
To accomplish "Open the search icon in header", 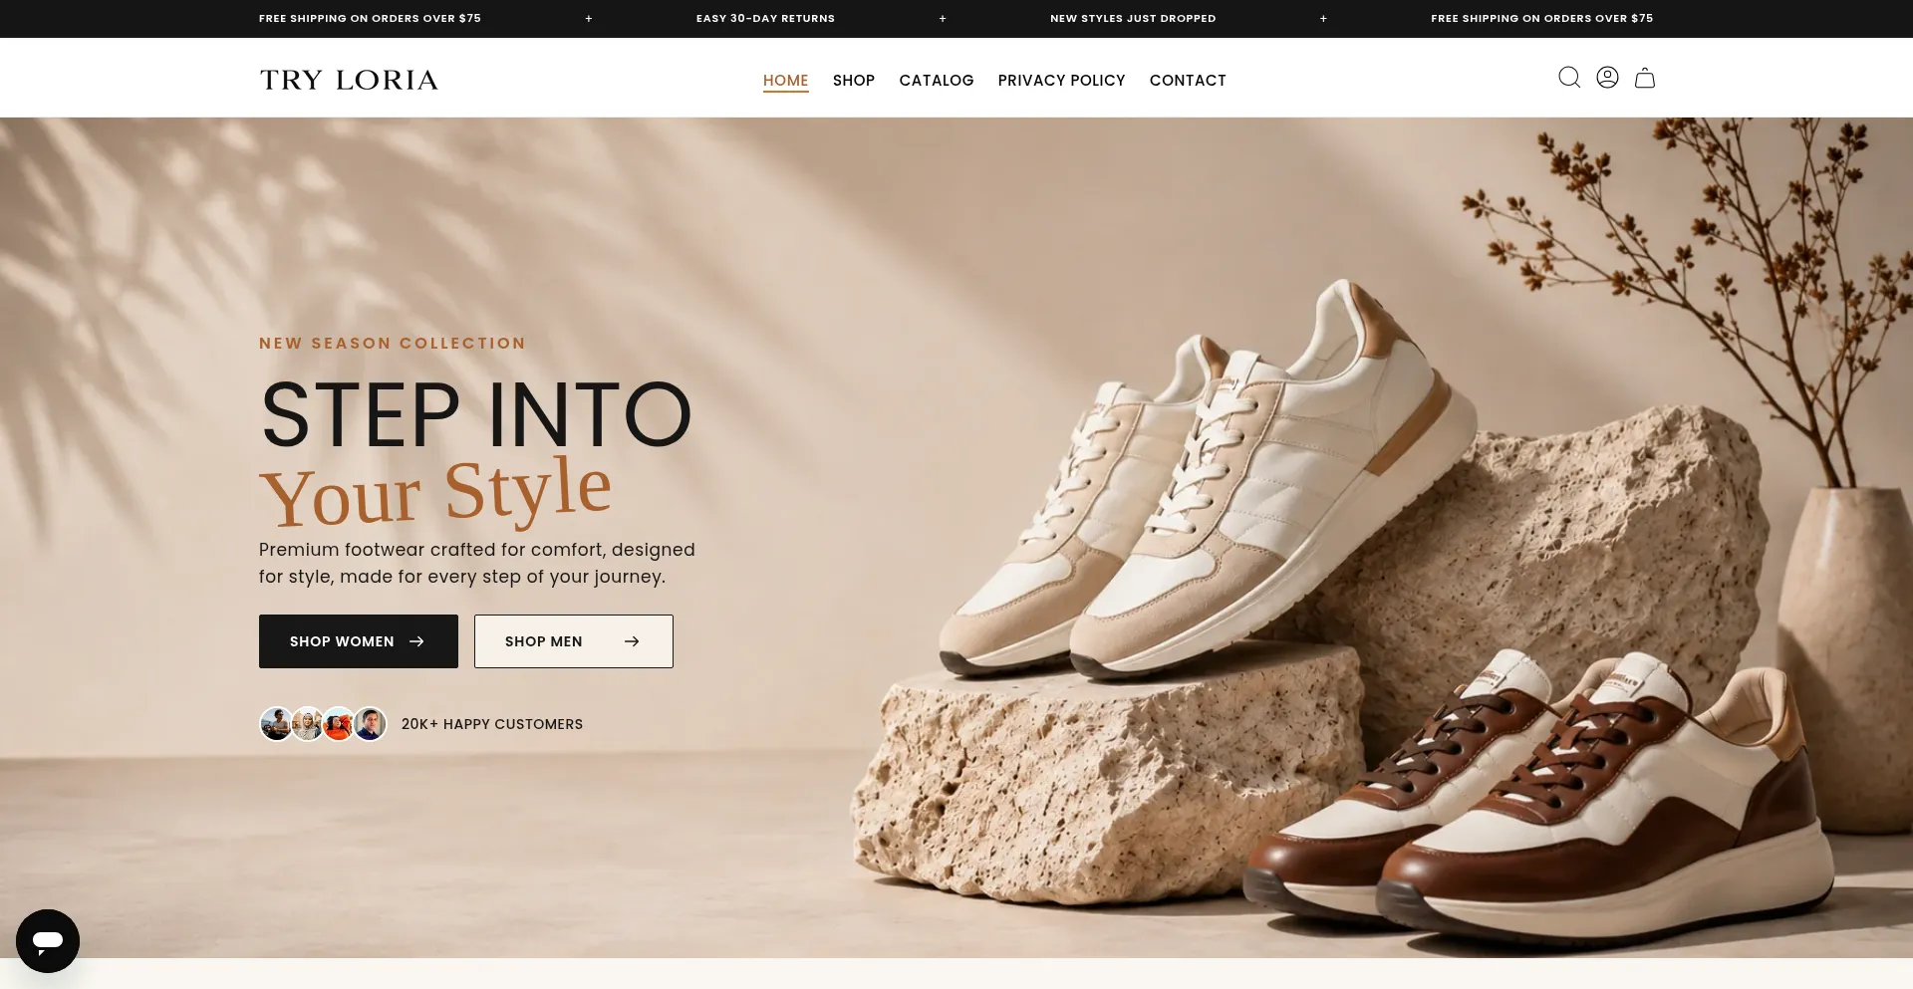I will click(x=1569, y=78).
